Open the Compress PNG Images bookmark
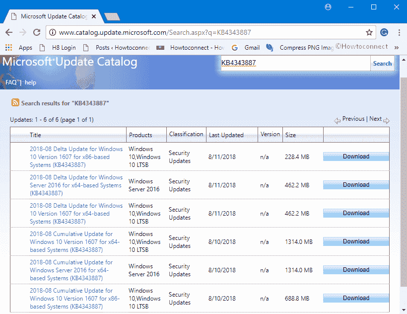407x314 pixels. point(300,48)
